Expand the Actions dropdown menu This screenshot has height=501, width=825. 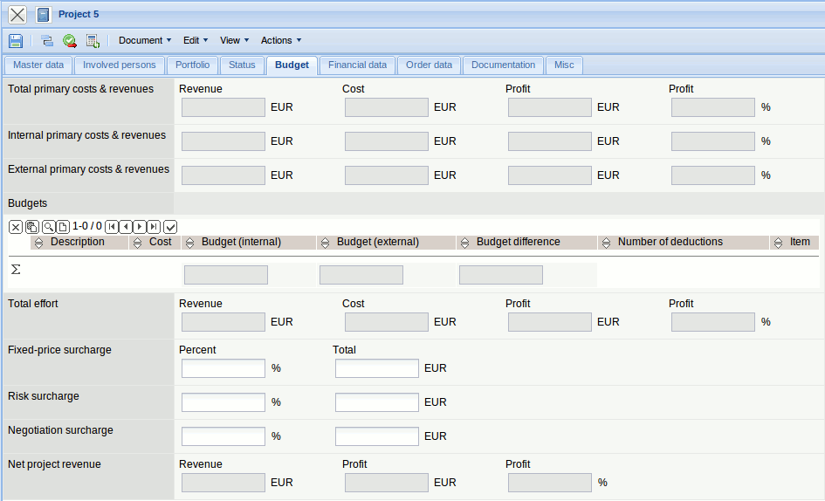click(x=281, y=40)
